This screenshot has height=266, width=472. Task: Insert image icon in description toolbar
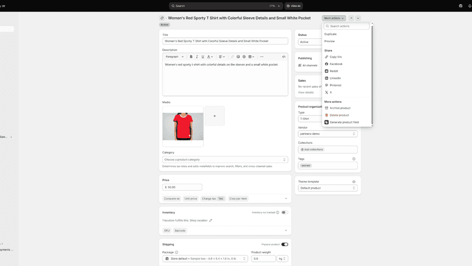pyautogui.click(x=238, y=57)
